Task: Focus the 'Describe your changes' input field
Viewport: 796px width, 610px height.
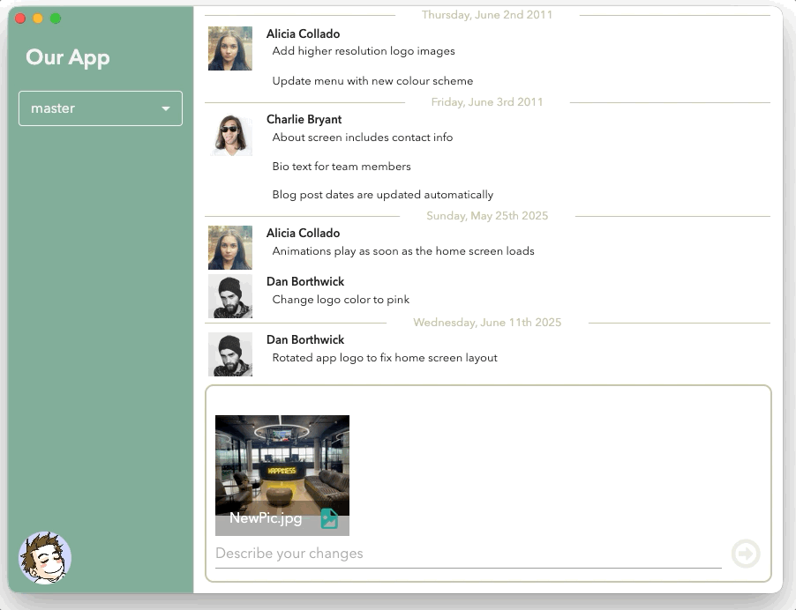Action: [468, 554]
